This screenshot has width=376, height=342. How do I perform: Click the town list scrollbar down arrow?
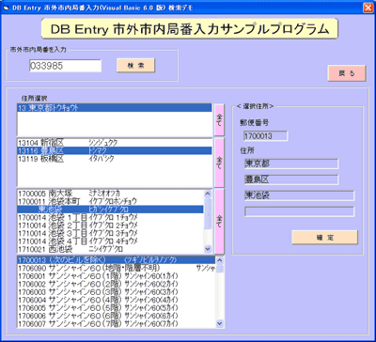pos(208,249)
